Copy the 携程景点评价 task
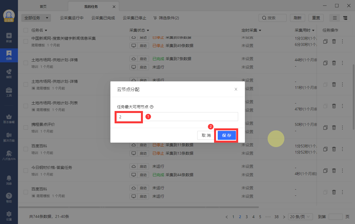Viewport: 355px width, 224px height. point(325,128)
